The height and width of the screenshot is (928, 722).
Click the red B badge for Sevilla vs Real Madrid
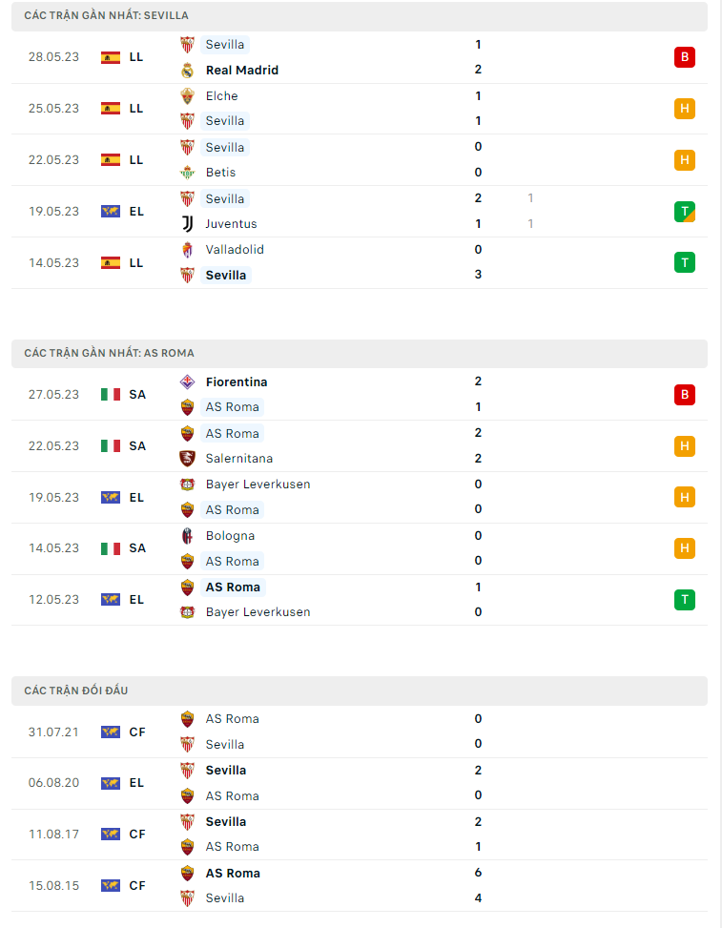tap(684, 57)
